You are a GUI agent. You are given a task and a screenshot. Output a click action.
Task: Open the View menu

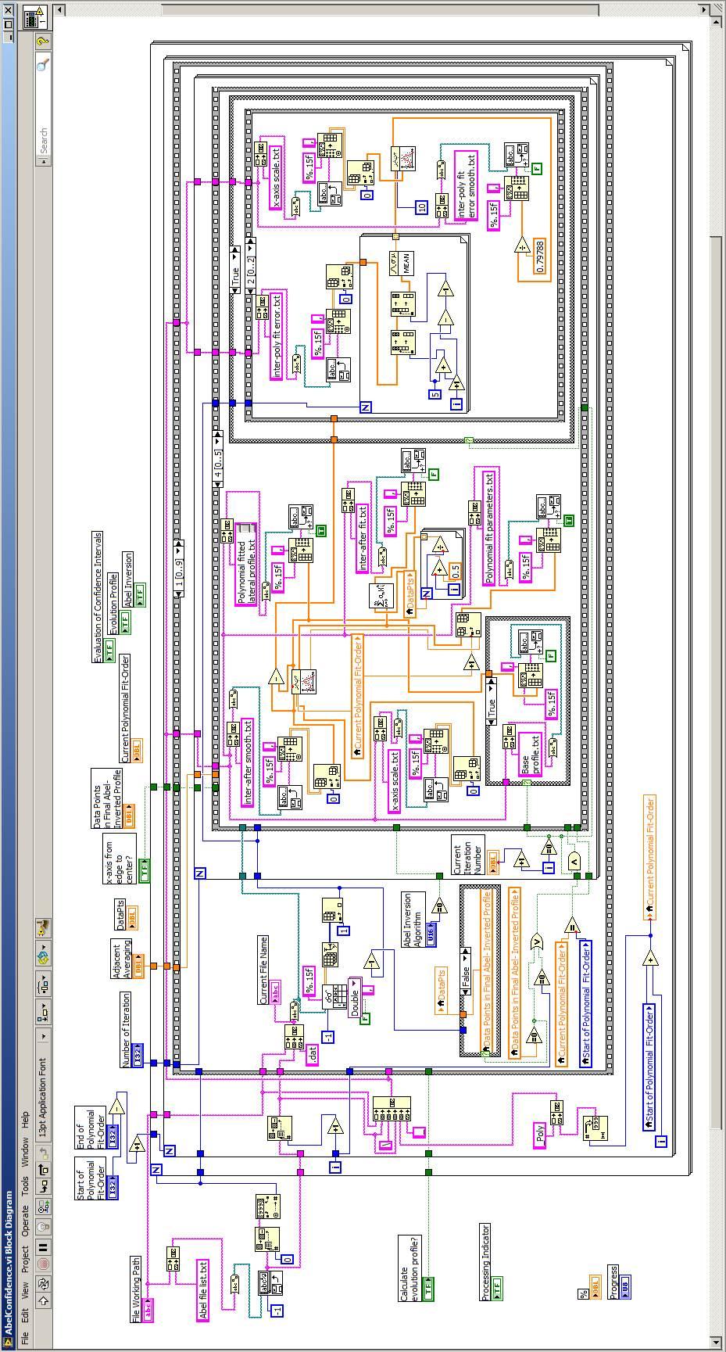26,1290
